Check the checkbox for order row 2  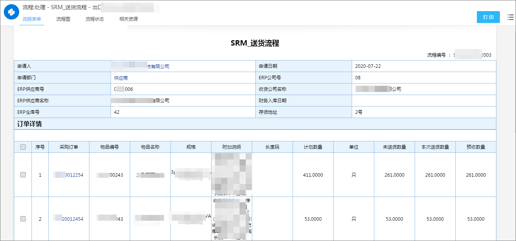[x=23, y=219]
